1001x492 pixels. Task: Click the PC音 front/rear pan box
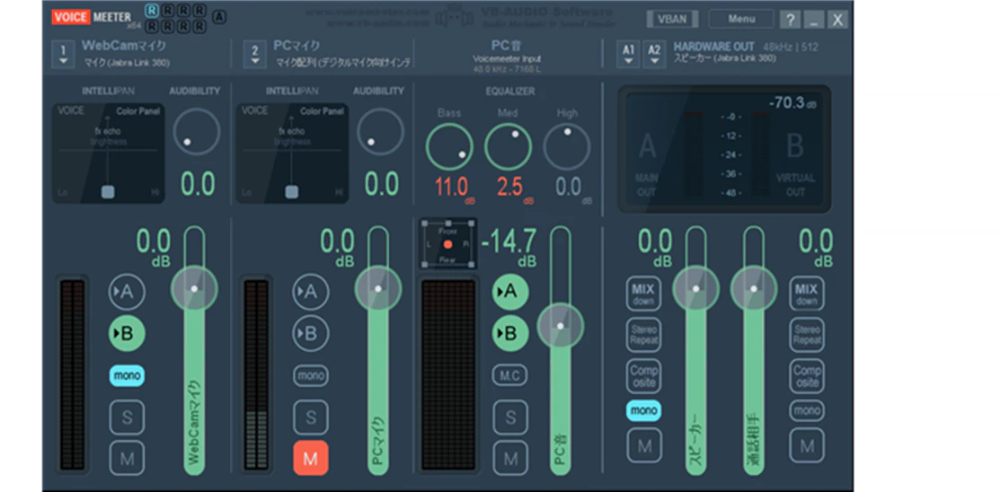click(447, 244)
